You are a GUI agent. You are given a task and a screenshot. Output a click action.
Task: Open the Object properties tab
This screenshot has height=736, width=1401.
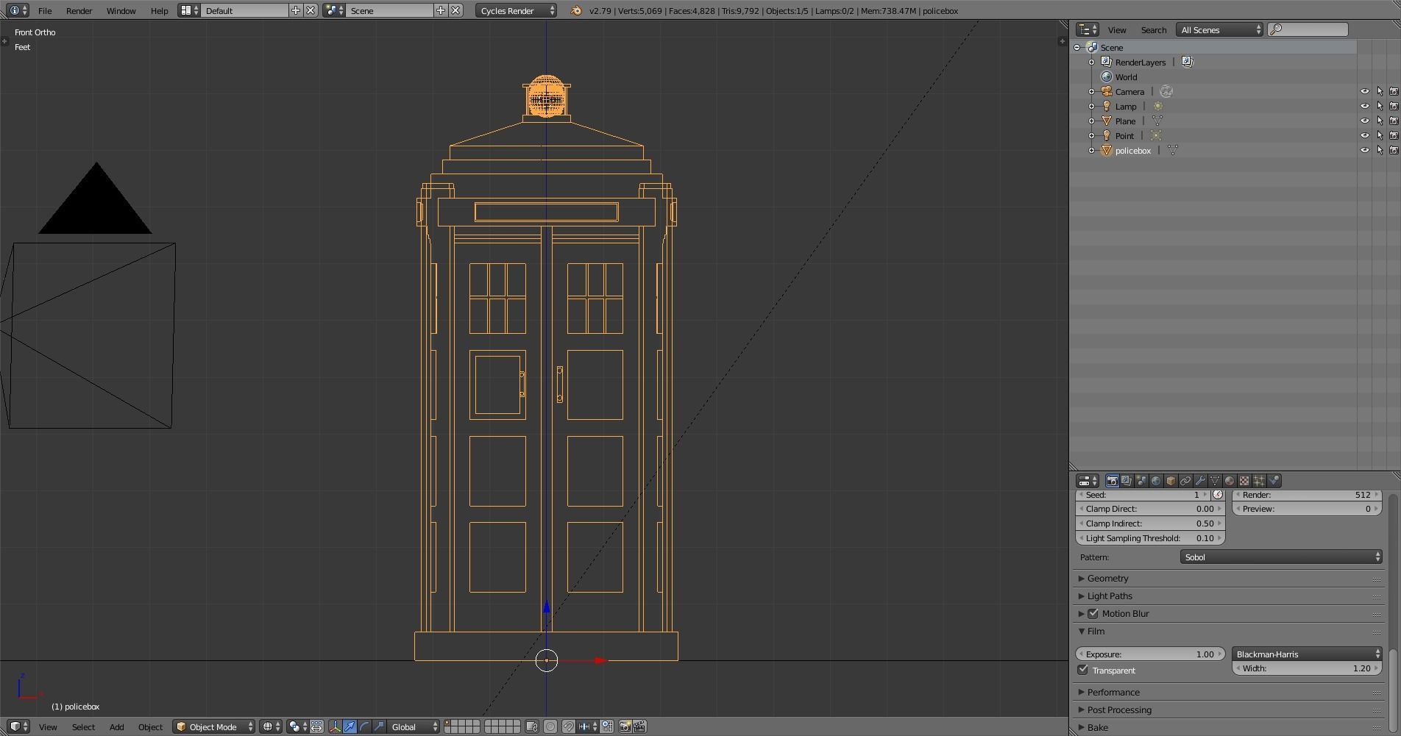[x=1171, y=481]
